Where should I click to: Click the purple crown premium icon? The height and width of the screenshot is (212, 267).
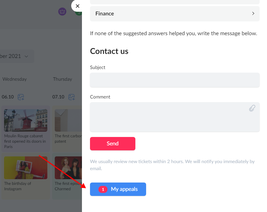[62, 11]
